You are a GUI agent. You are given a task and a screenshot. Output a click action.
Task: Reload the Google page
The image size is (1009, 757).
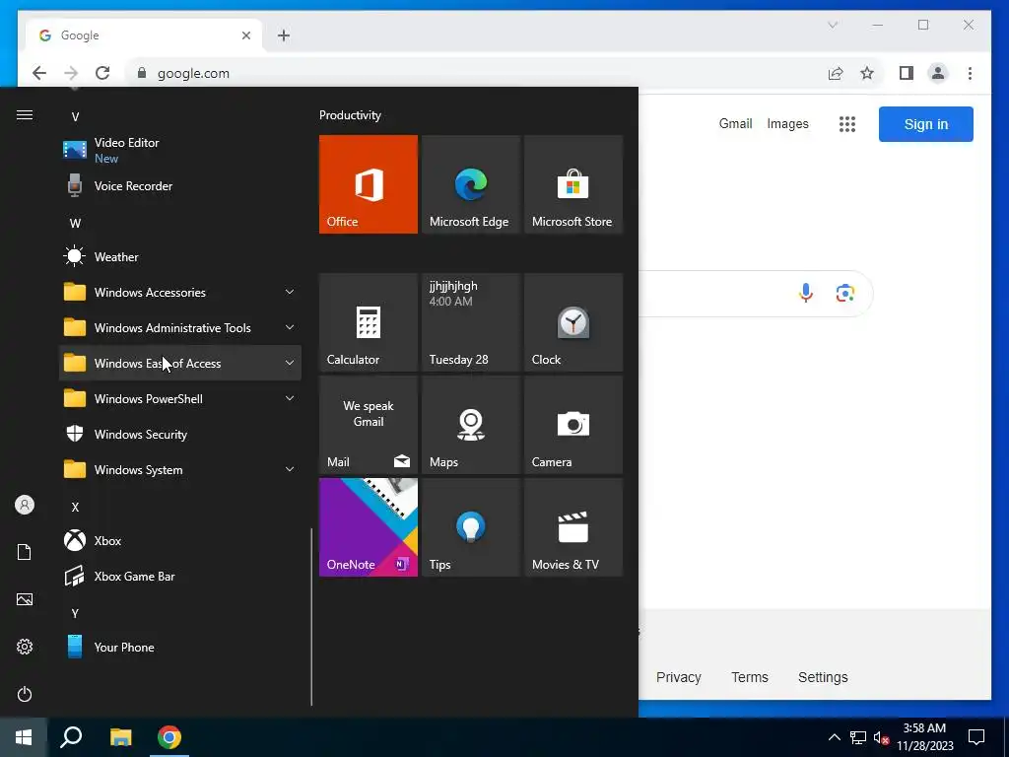tap(102, 73)
